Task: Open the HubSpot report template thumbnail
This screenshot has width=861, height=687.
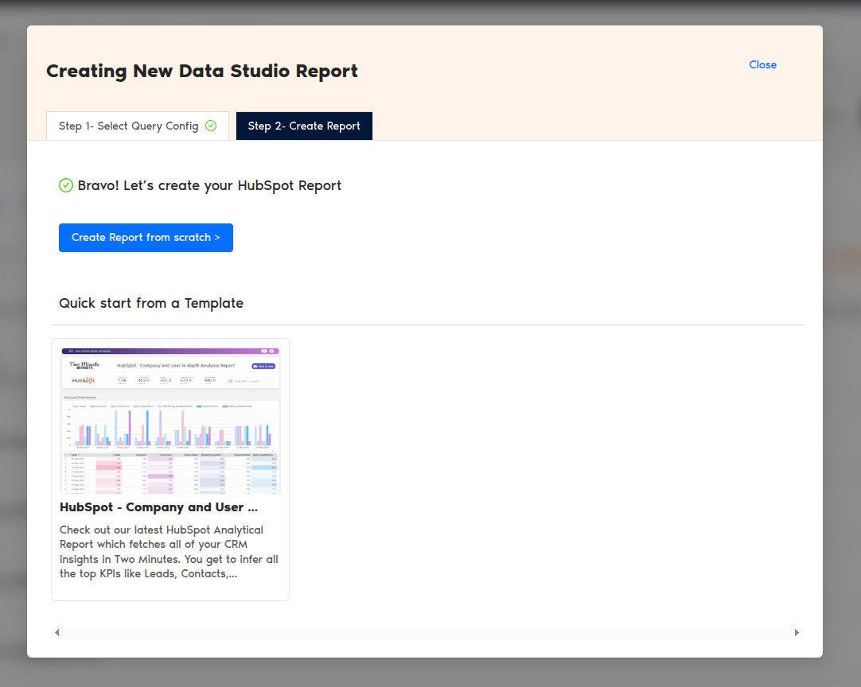Action: (x=170, y=421)
